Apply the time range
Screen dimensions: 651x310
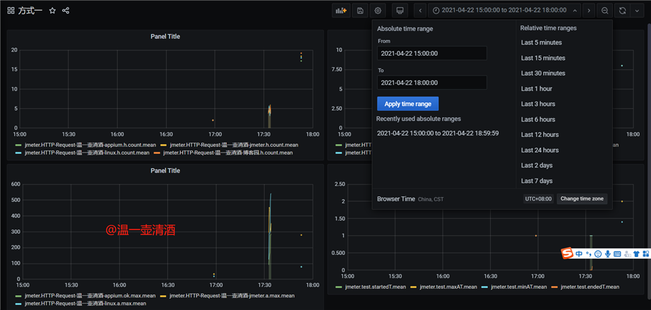coord(407,104)
